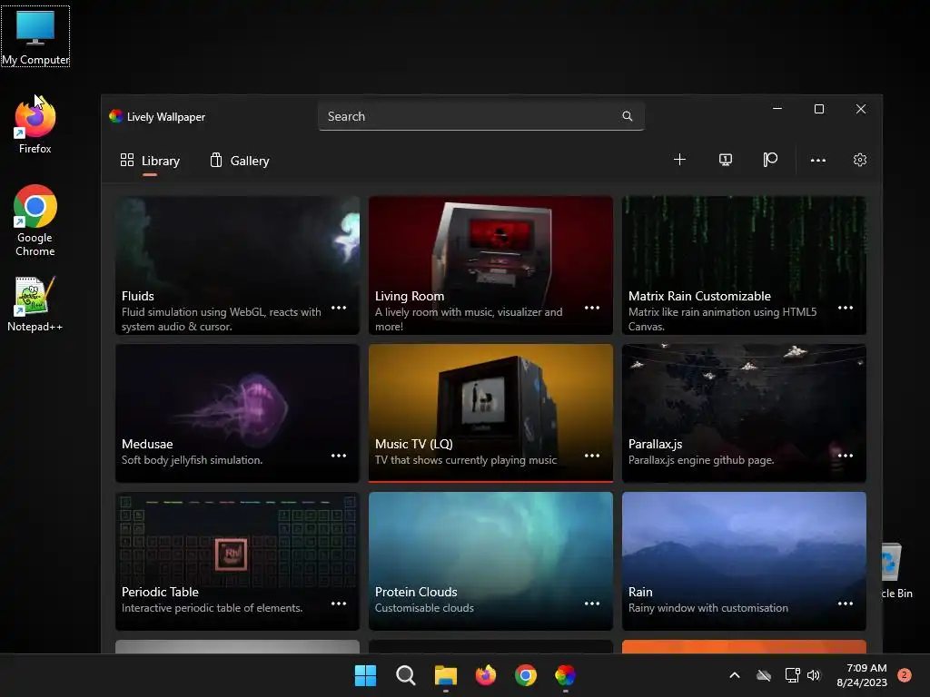Viewport: 930px width, 697px height.
Task: Click the Patreon support icon
Action: (770, 160)
